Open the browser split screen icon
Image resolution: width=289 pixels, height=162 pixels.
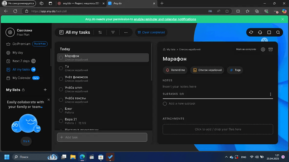click(238, 11)
